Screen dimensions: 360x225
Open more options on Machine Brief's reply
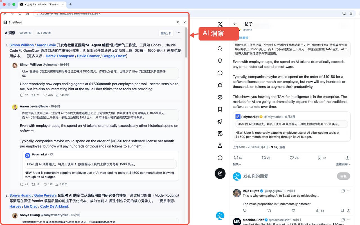tap(349, 220)
